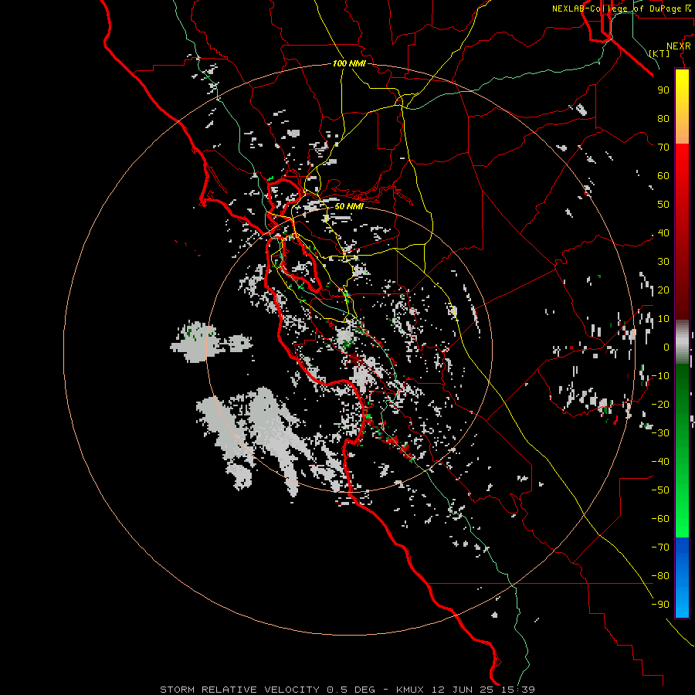Select the blue band of velocity color bar
This screenshot has height=695, width=695.
pyautogui.click(x=682, y=576)
